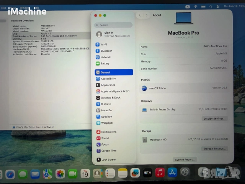Open the Help menu in menu bar
The image size is (245, 184).
tap(36, 8)
